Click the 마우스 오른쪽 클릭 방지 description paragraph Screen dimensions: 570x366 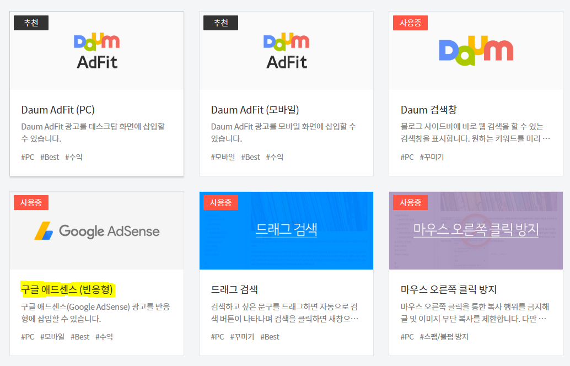pos(475,313)
